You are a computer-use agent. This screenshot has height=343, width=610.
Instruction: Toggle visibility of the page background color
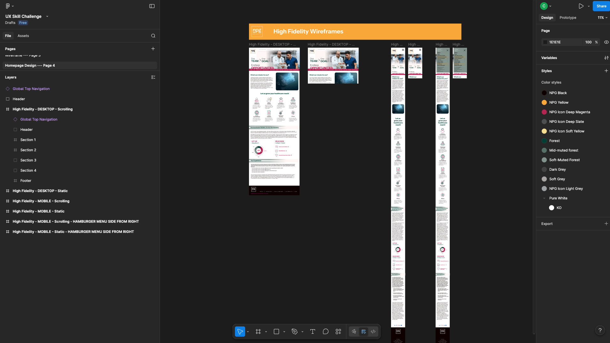coord(606,42)
